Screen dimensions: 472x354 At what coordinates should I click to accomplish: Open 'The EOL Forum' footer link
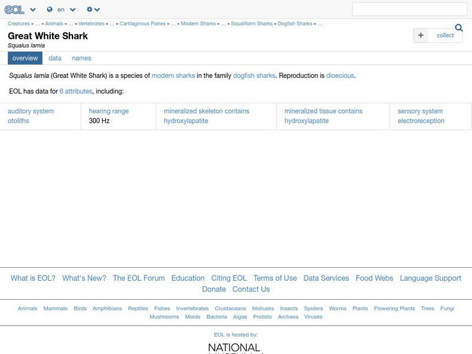(139, 278)
